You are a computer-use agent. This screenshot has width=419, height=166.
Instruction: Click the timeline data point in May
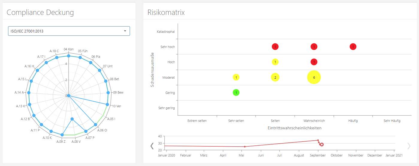245,147
